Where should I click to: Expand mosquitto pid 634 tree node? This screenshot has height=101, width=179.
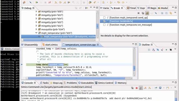coord(36,29)
